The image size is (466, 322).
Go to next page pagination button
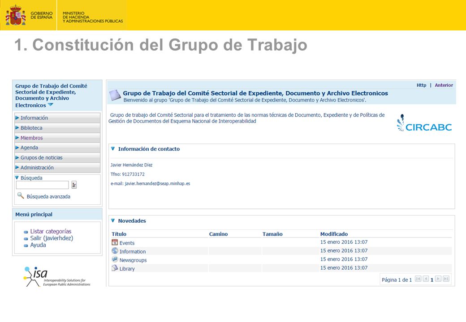pos(438,279)
